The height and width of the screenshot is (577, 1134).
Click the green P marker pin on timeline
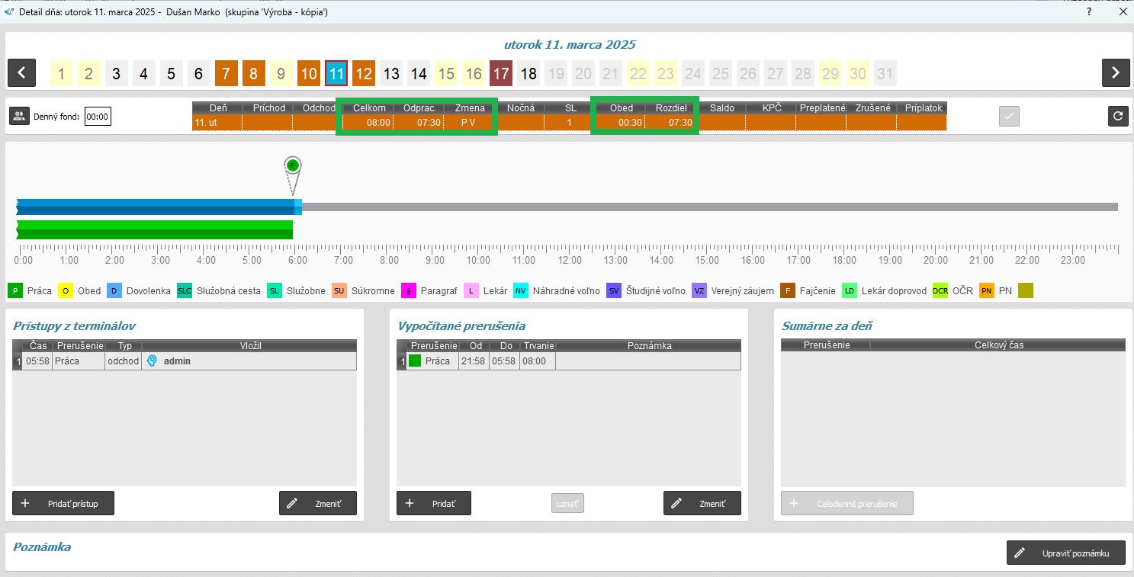(x=292, y=165)
